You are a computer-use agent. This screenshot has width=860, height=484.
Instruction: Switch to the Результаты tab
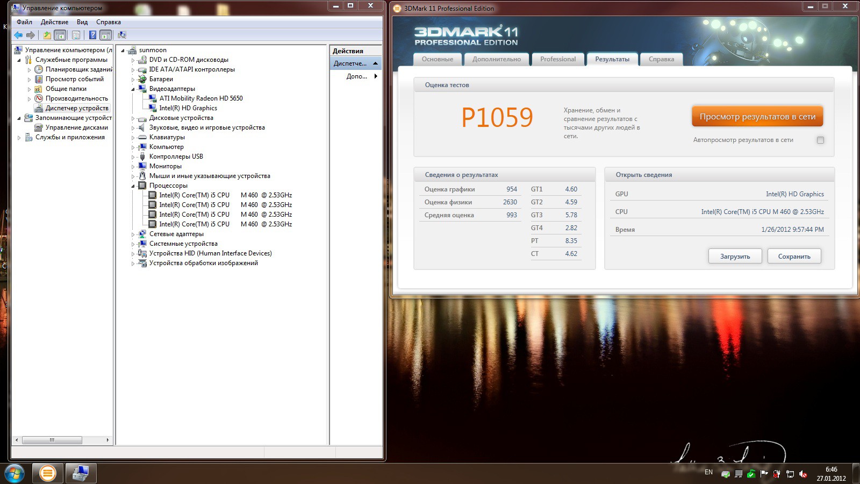pos(612,59)
